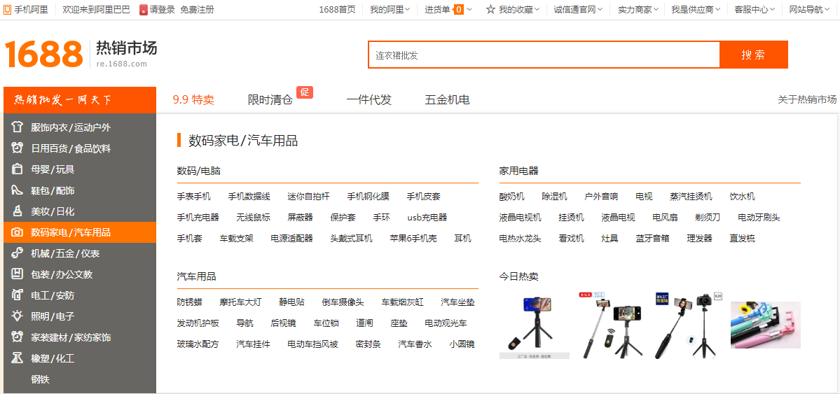Click the 液晶电视机 link
The height and width of the screenshot is (394, 840).
[x=520, y=218]
